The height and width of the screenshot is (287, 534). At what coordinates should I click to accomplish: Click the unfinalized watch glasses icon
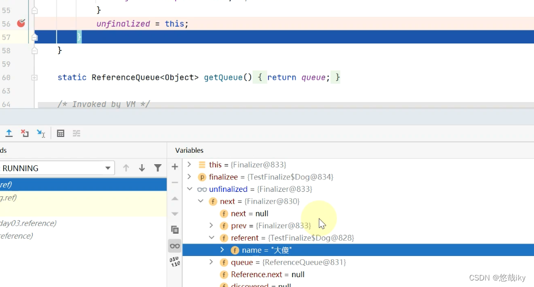click(202, 189)
